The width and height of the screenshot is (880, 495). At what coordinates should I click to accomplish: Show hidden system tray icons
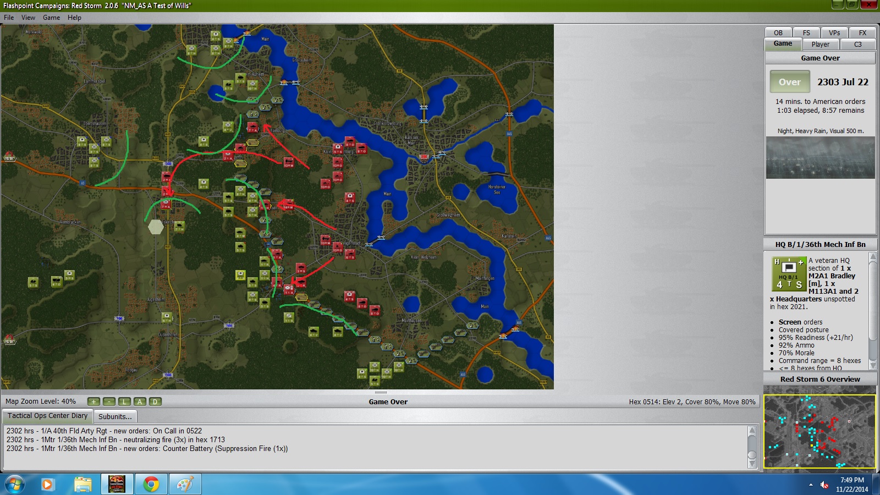point(811,485)
